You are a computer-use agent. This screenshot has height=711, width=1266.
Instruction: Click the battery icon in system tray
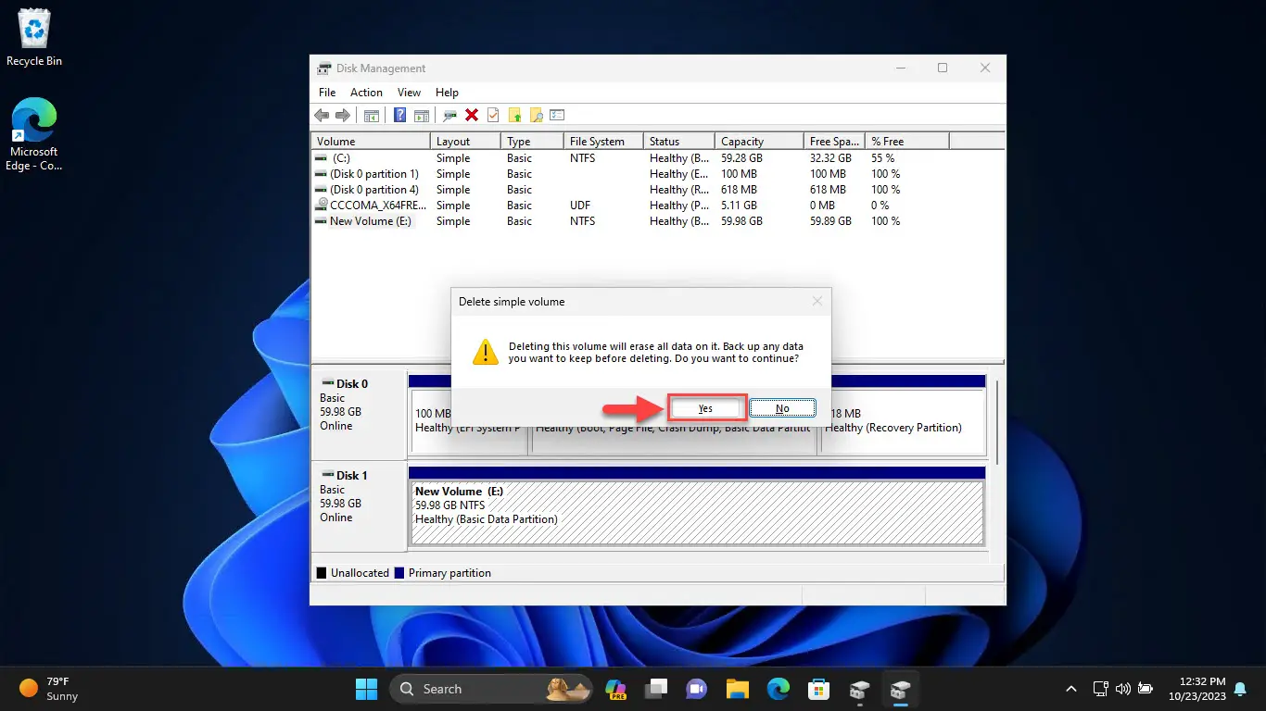[x=1146, y=689]
